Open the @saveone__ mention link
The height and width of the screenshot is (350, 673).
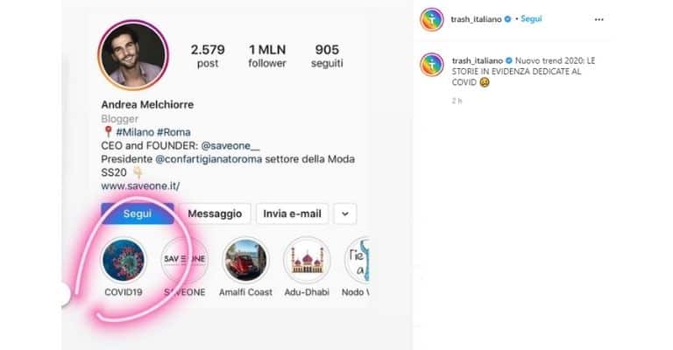tap(230, 145)
